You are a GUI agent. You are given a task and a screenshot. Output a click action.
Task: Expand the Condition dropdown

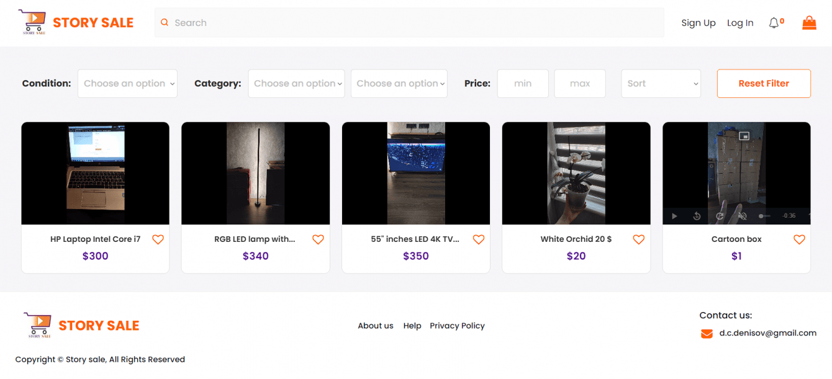tap(127, 84)
